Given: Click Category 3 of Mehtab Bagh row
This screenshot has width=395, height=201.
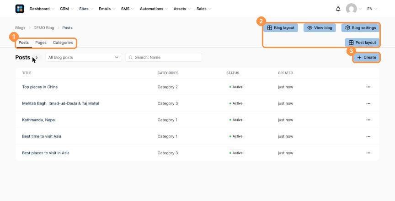Looking at the screenshot, I should point(167,103).
